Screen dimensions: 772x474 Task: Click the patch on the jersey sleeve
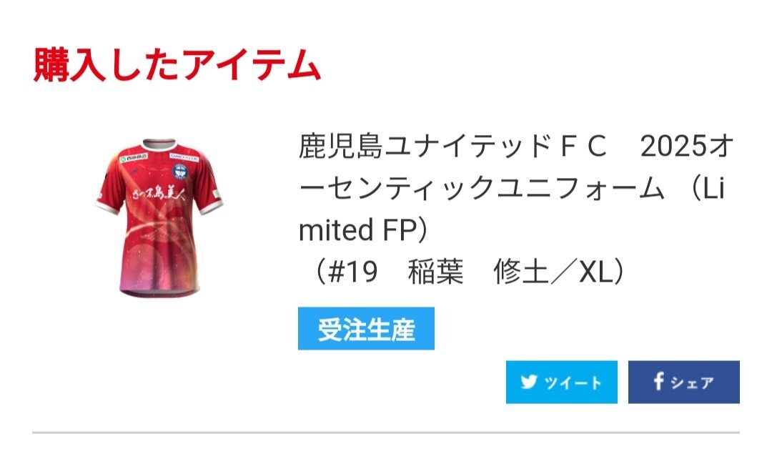click(216, 194)
